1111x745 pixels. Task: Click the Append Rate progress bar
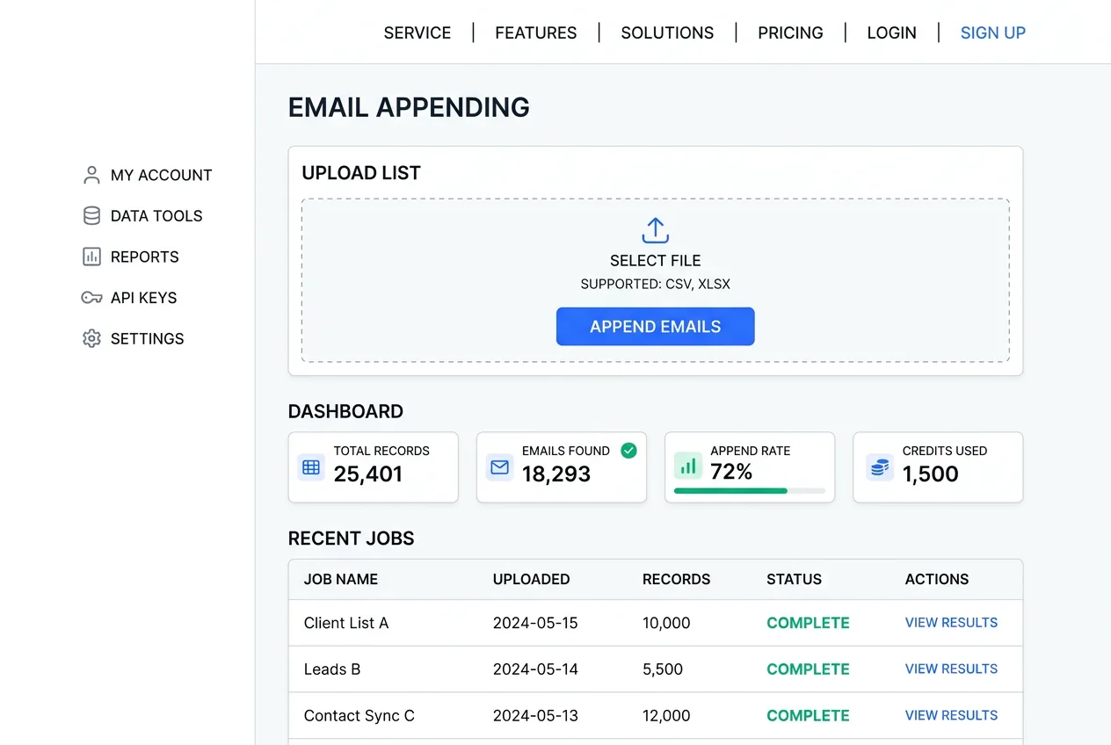(749, 491)
